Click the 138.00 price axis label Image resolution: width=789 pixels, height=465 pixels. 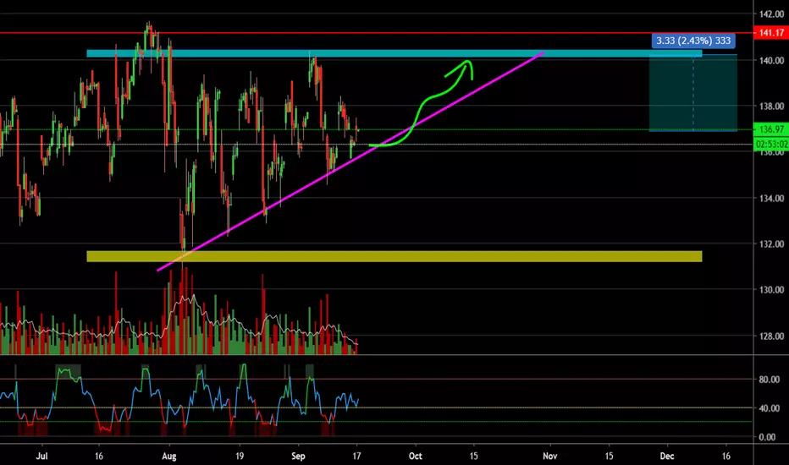[x=771, y=106]
